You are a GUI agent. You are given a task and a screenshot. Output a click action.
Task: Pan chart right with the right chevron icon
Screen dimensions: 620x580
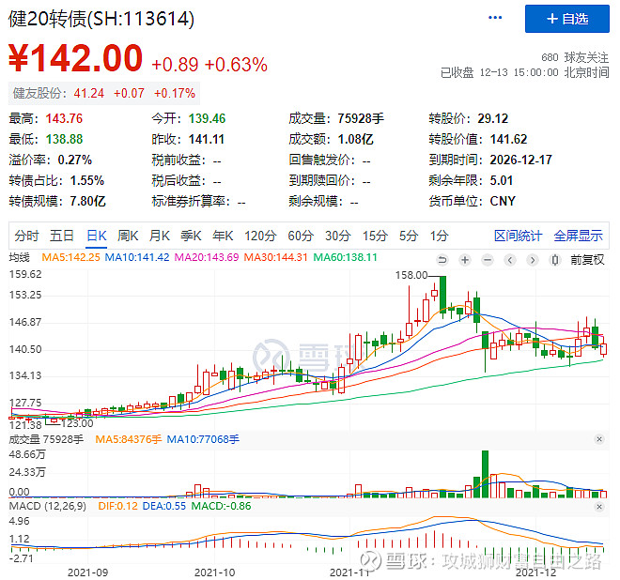coord(533,260)
